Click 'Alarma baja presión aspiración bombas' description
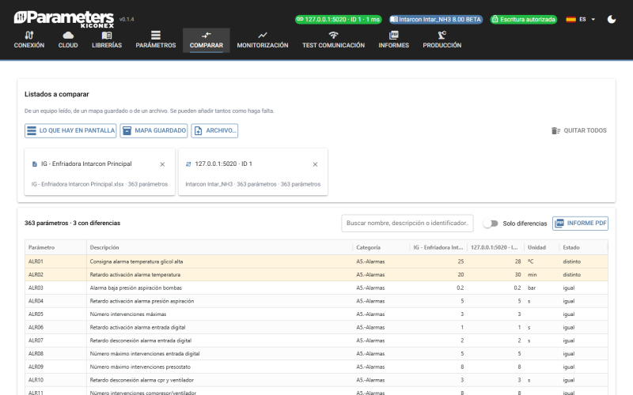 (136, 288)
